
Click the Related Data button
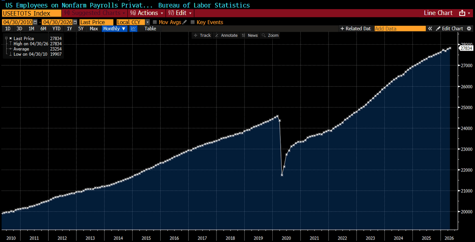pyautogui.click(x=355, y=28)
